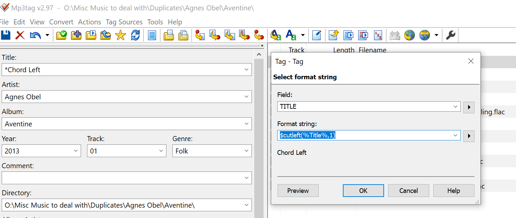
Task: Refresh the file list
Action: [136, 35]
